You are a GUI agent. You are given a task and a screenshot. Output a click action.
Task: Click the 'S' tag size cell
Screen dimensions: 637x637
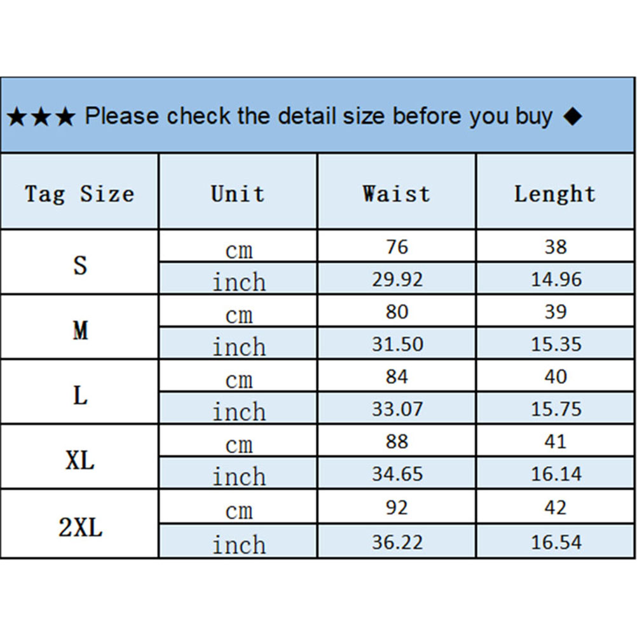(79, 263)
